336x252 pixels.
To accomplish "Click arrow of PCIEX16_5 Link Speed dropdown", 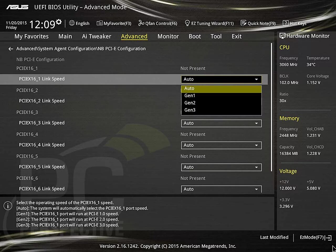I will 256,167.
